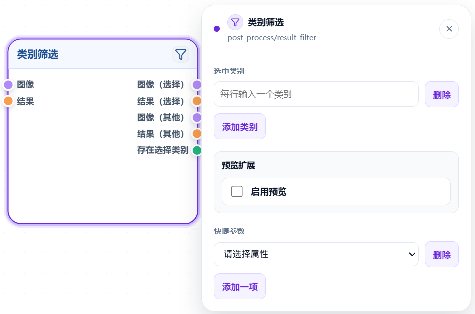
Task: Click the 结果(选择) output port
Action: (x=197, y=101)
